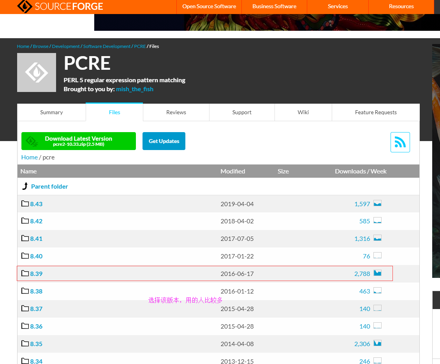Open the 8.37 folder link
This screenshot has width=440, height=364.
(36, 309)
